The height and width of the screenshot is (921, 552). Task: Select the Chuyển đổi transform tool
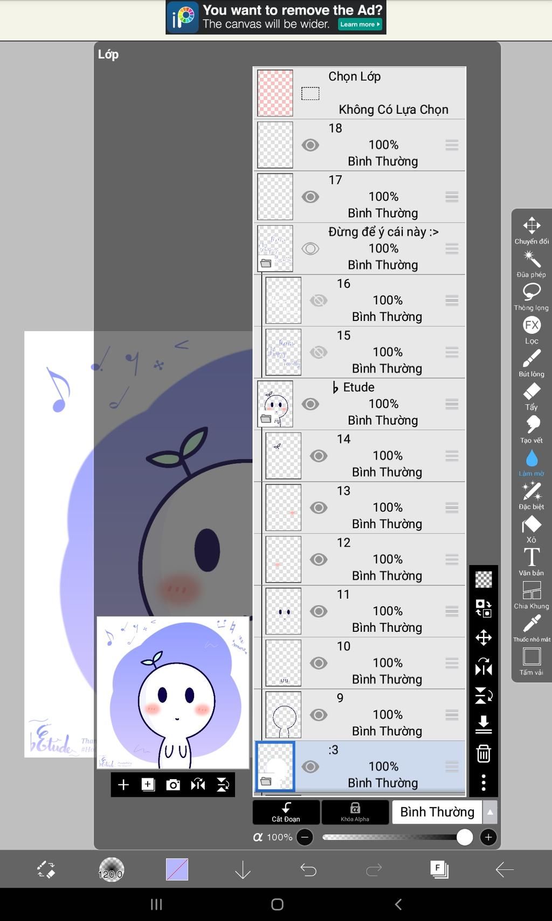tap(532, 230)
